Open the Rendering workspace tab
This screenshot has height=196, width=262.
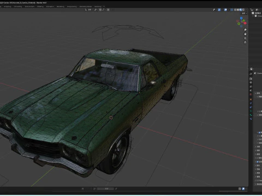coord(61,7)
